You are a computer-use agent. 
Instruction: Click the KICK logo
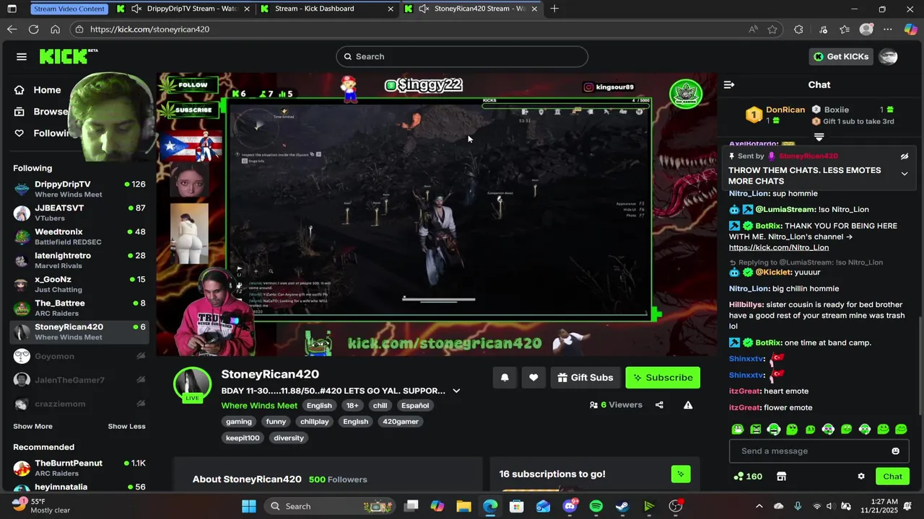68,57
